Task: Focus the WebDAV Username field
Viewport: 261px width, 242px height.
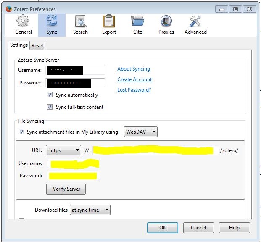Action: pyautogui.click(x=74, y=163)
